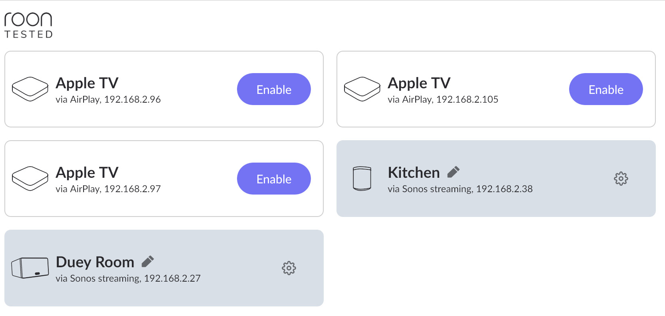Rename Duey Room using pencil icon

point(147,261)
